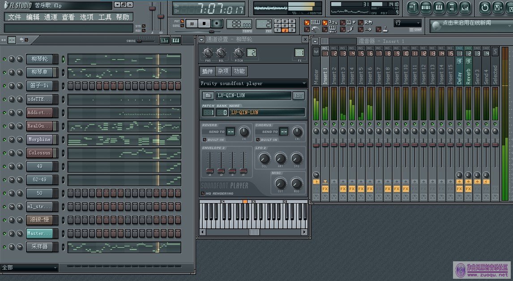This screenshot has width=513, height=281.
Task: Click the pattern number display
Action: [264, 24]
